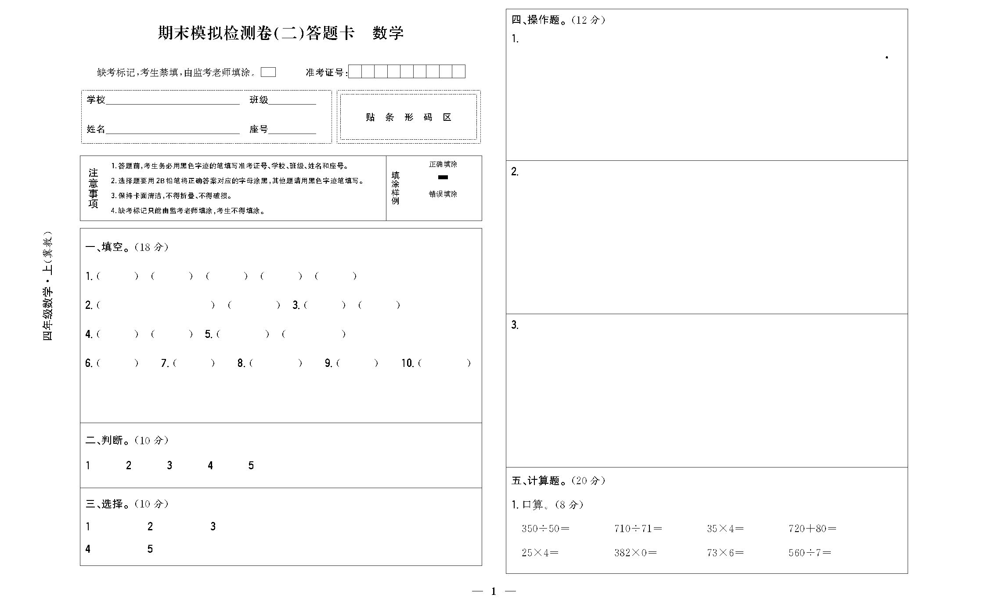Image resolution: width=988 pixels, height=605 pixels.
Task: Click the blank for fill-in question 7
Action: coord(194,363)
